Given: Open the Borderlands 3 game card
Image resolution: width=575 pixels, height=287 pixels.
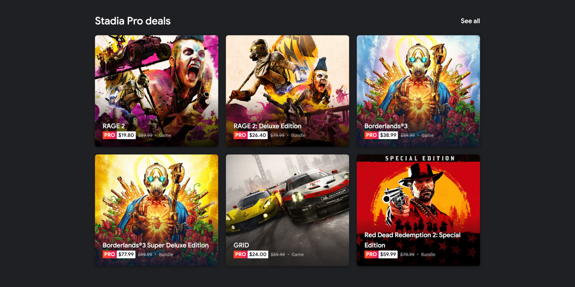Looking at the screenshot, I should click(x=418, y=91).
